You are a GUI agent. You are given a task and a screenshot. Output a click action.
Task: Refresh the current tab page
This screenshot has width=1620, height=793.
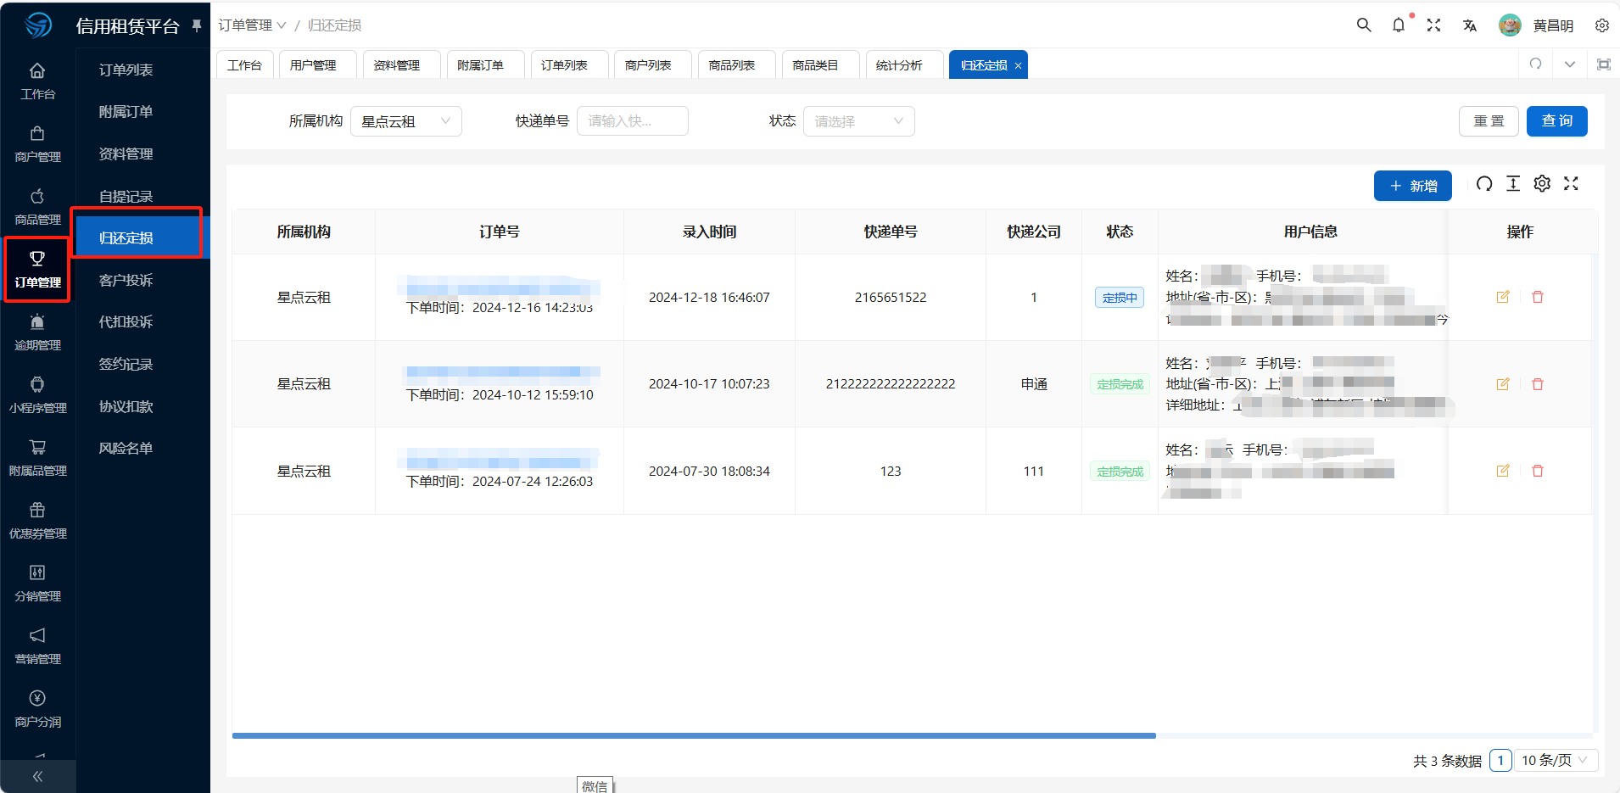pyautogui.click(x=1535, y=64)
